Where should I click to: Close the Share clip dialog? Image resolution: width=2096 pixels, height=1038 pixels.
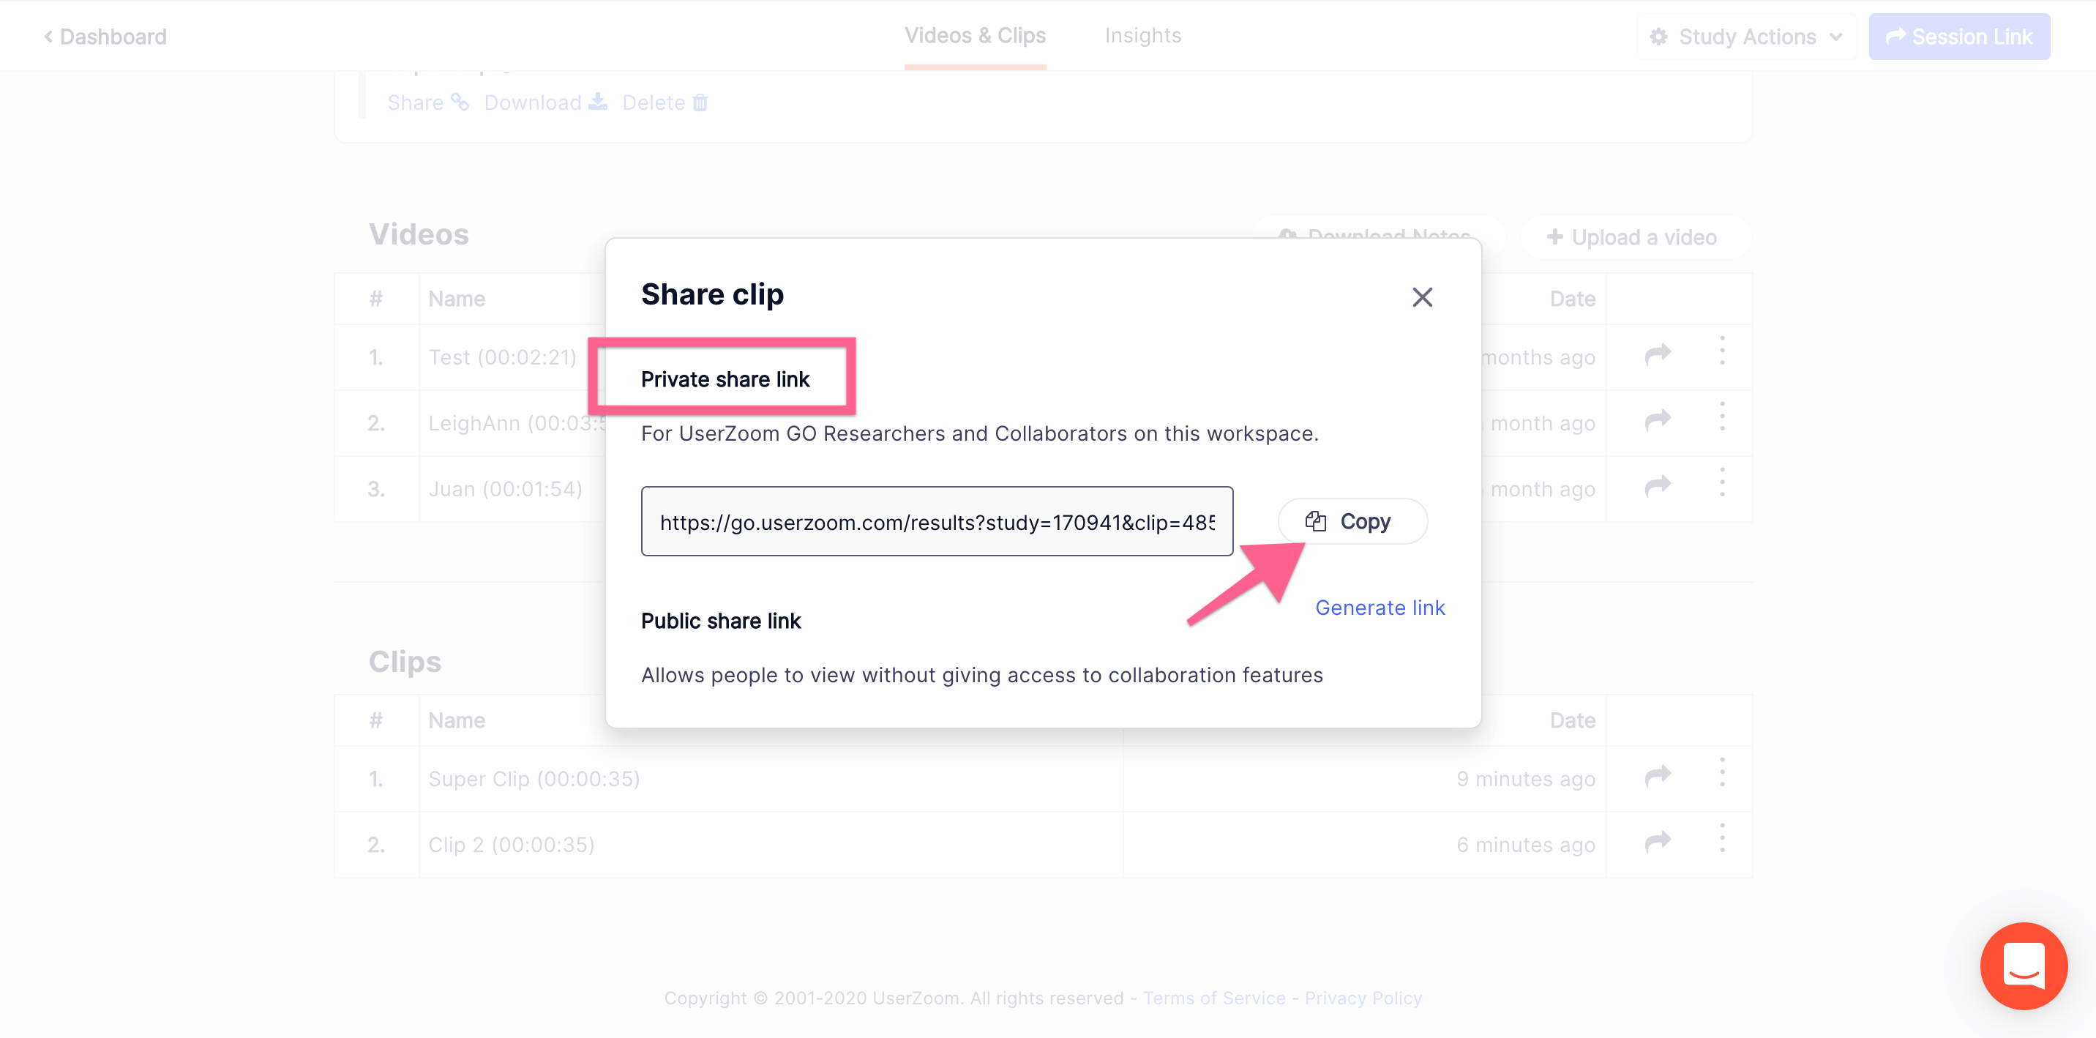[x=1421, y=297]
